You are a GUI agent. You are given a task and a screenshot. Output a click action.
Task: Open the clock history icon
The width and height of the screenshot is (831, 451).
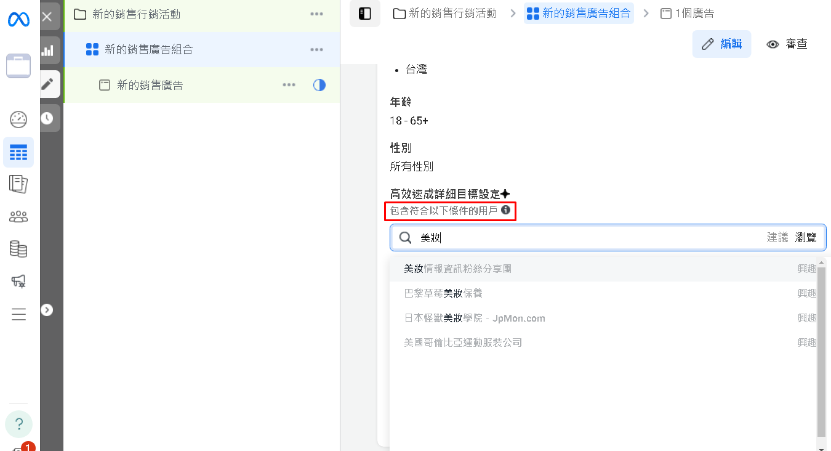[47, 118]
